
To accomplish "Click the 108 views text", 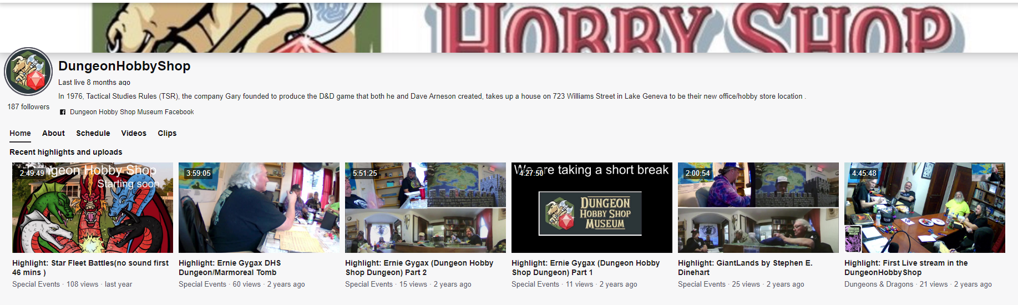I will coord(82,284).
